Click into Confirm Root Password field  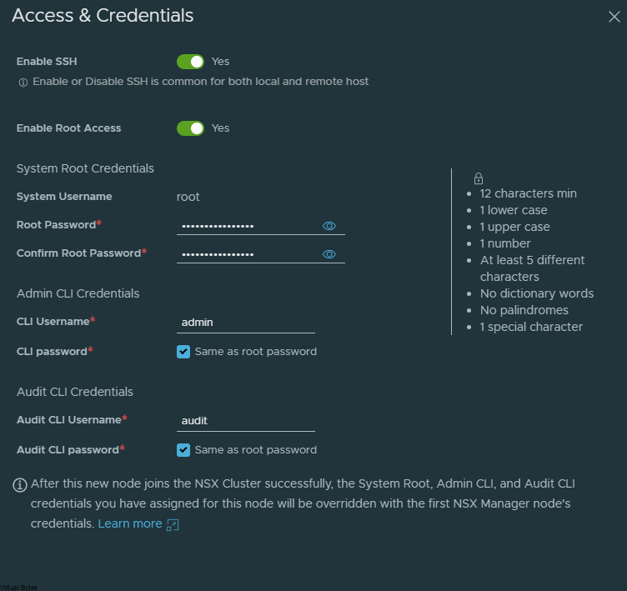[x=248, y=254]
